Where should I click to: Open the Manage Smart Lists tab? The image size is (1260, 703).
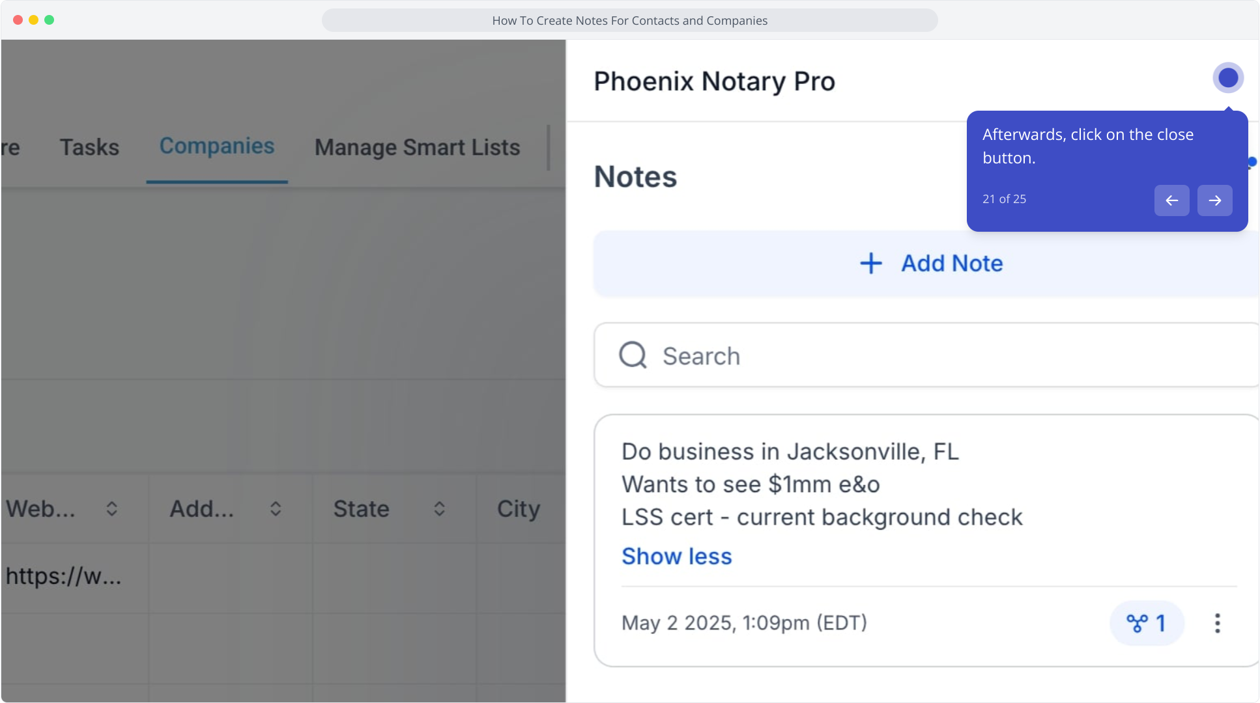[x=417, y=148]
